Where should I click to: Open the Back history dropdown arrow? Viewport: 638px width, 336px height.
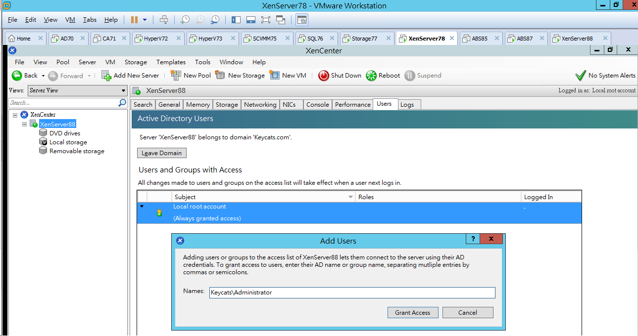[x=43, y=76]
